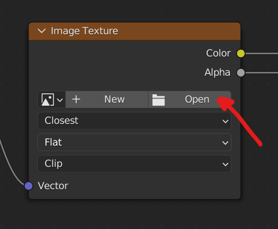Select the noodle wire leaving the Color socket
Viewport: 278px width, 229px height.
(261, 53)
